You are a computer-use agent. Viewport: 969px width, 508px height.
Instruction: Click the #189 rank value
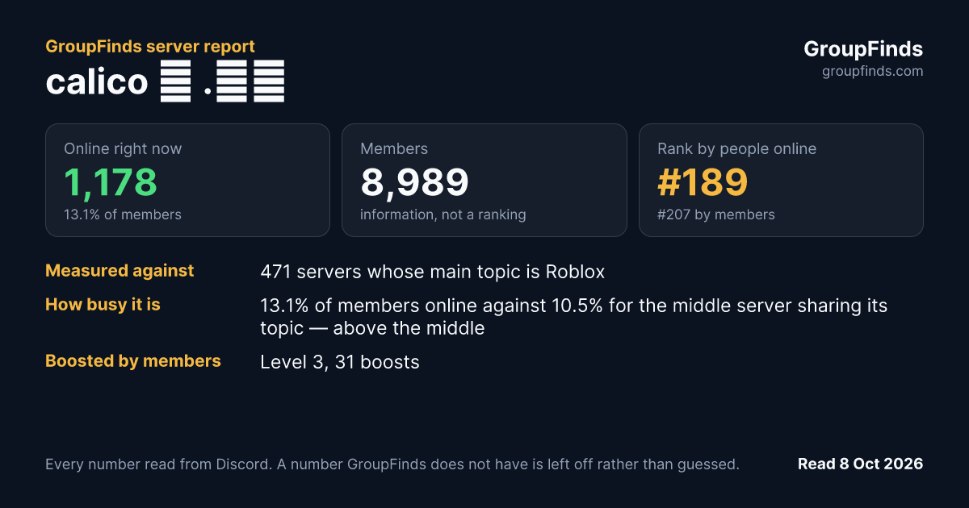pyautogui.click(x=703, y=183)
